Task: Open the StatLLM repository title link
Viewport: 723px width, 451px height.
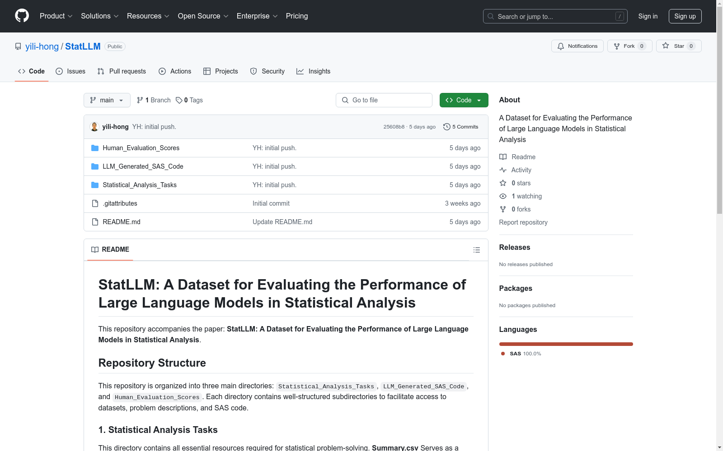Action: pos(83,46)
